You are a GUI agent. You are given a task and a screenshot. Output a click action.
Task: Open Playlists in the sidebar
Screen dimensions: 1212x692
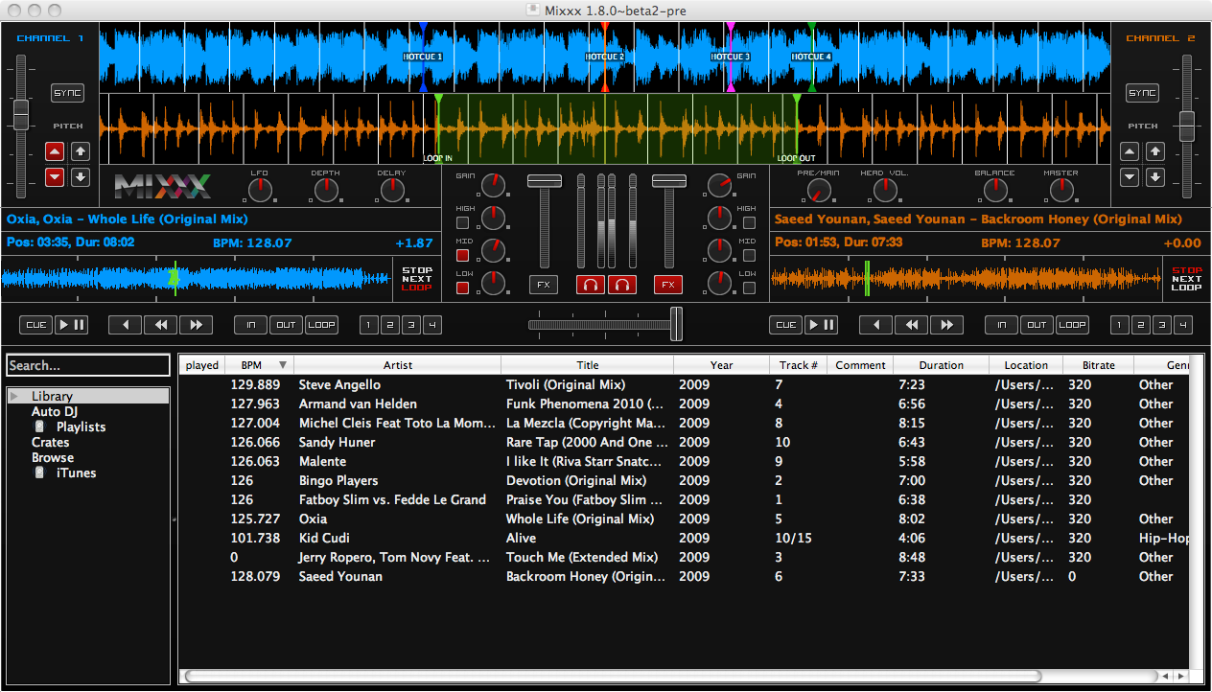coord(82,427)
